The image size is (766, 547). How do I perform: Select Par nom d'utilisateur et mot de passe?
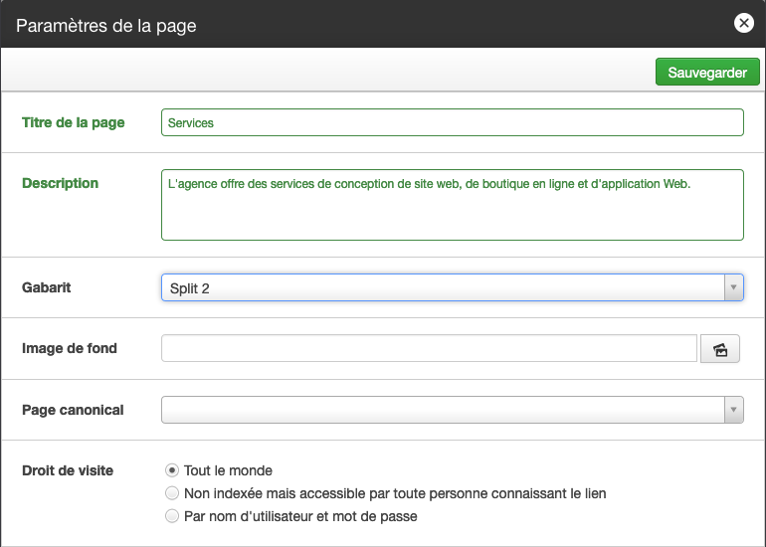172,516
